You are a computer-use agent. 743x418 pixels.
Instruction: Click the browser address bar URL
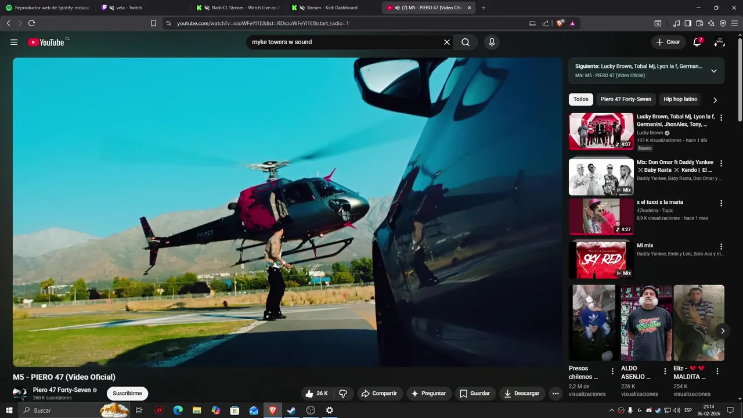(x=263, y=23)
